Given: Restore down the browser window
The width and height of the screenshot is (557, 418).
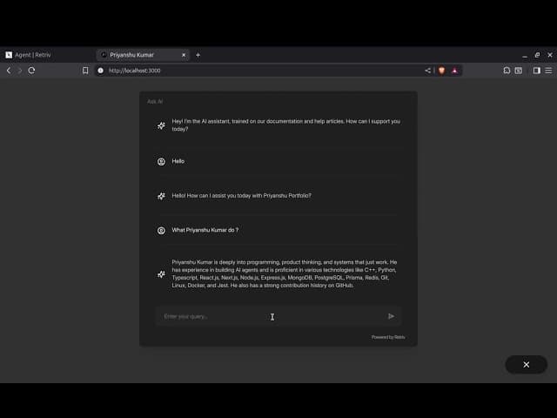Looking at the screenshot, I should [x=537, y=55].
